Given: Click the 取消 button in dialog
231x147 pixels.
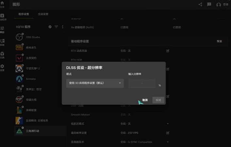Looking at the screenshot, I should 145,100.
